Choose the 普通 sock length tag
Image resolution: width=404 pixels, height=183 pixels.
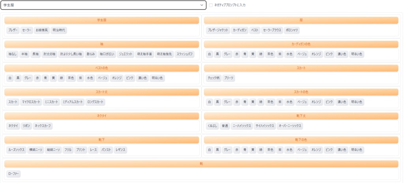pos(224,126)
